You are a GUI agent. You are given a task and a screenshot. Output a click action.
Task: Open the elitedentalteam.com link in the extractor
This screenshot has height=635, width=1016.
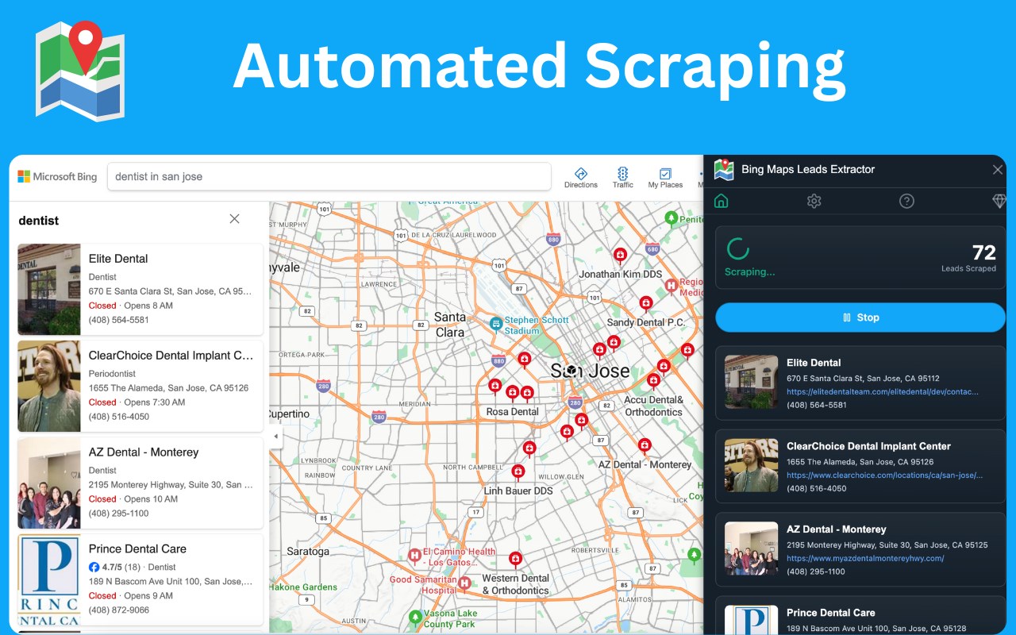883,392
